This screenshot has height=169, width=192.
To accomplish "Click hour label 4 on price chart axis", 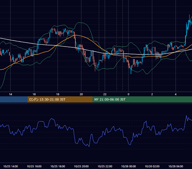I will pos(176,94).
